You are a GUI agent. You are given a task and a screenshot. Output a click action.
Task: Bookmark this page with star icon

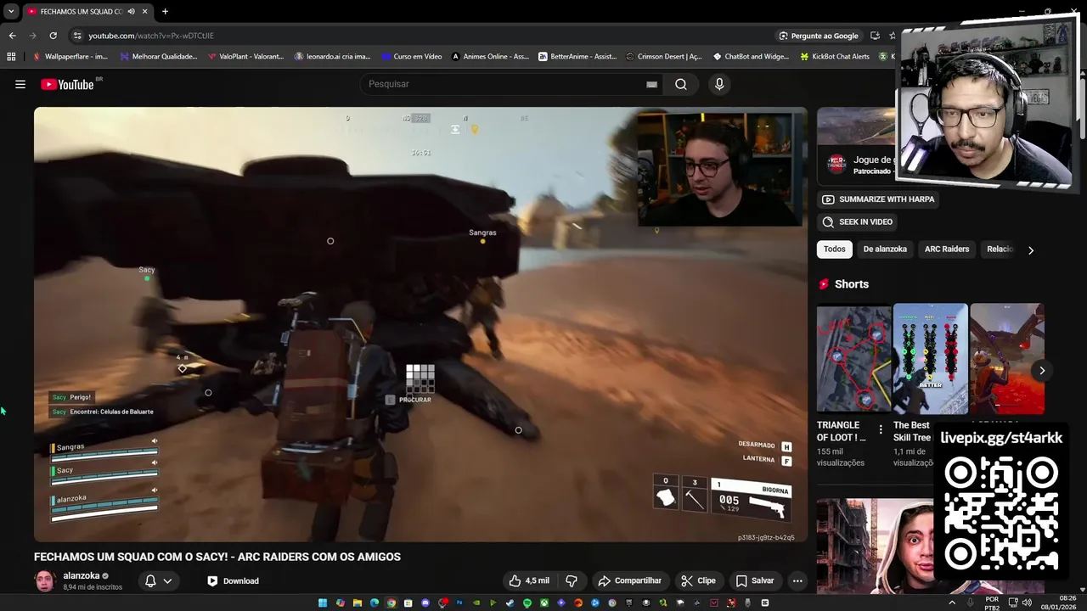tap(892, 36)
